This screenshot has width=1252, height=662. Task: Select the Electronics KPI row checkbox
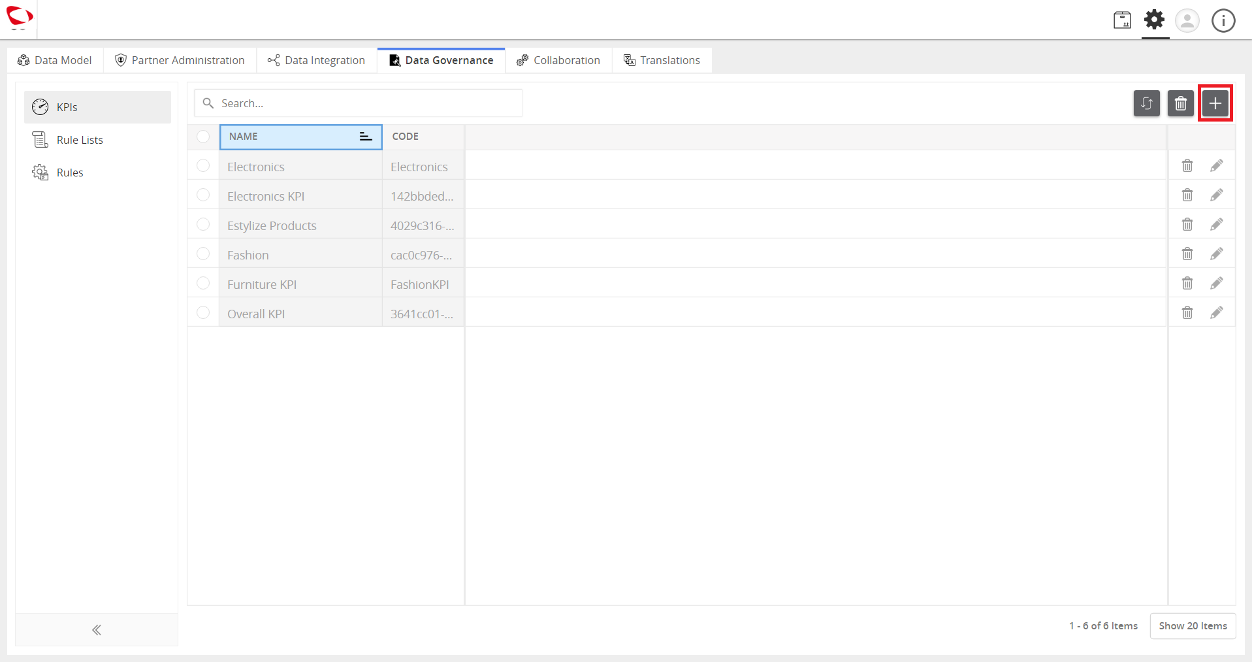(203, 195)
